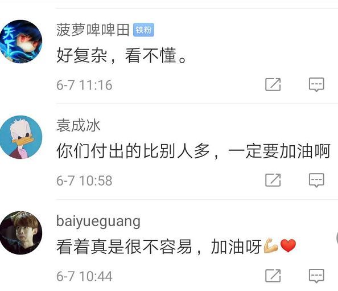Select the comment text 看着真是很不容易，加油呀

tap(159, 247)
